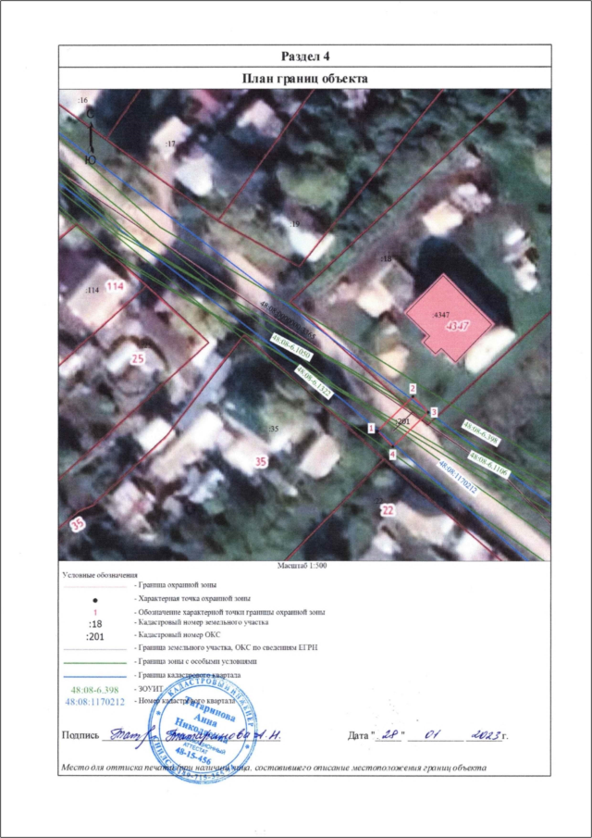
Task: Select parcel label 25 on map
Action: click(x=139, y=357)
